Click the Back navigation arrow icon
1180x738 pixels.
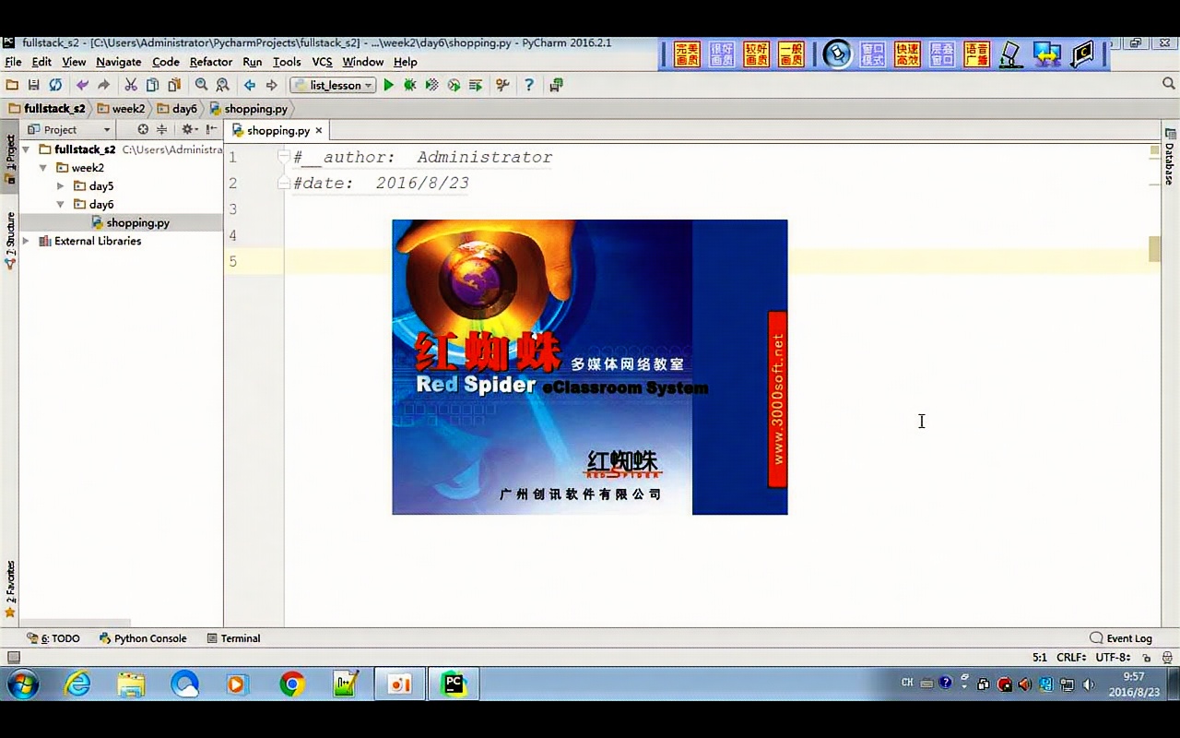click(x=250, y=85)
